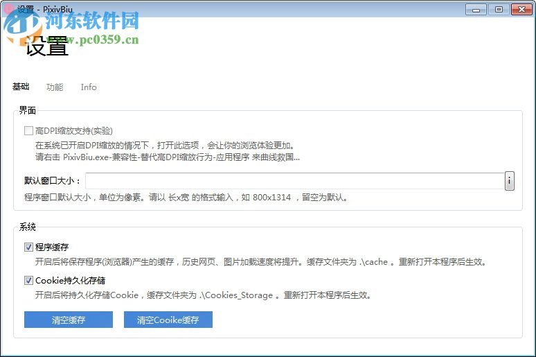Click the 默认窗口大小 input field

295,181
